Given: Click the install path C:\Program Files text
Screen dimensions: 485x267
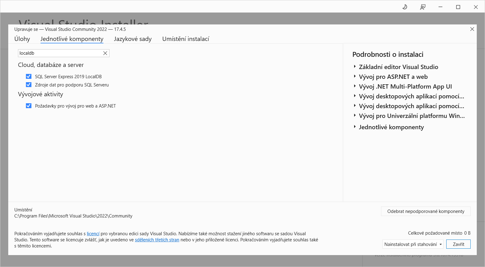Looking at the screenshot, I should (73, 216).
